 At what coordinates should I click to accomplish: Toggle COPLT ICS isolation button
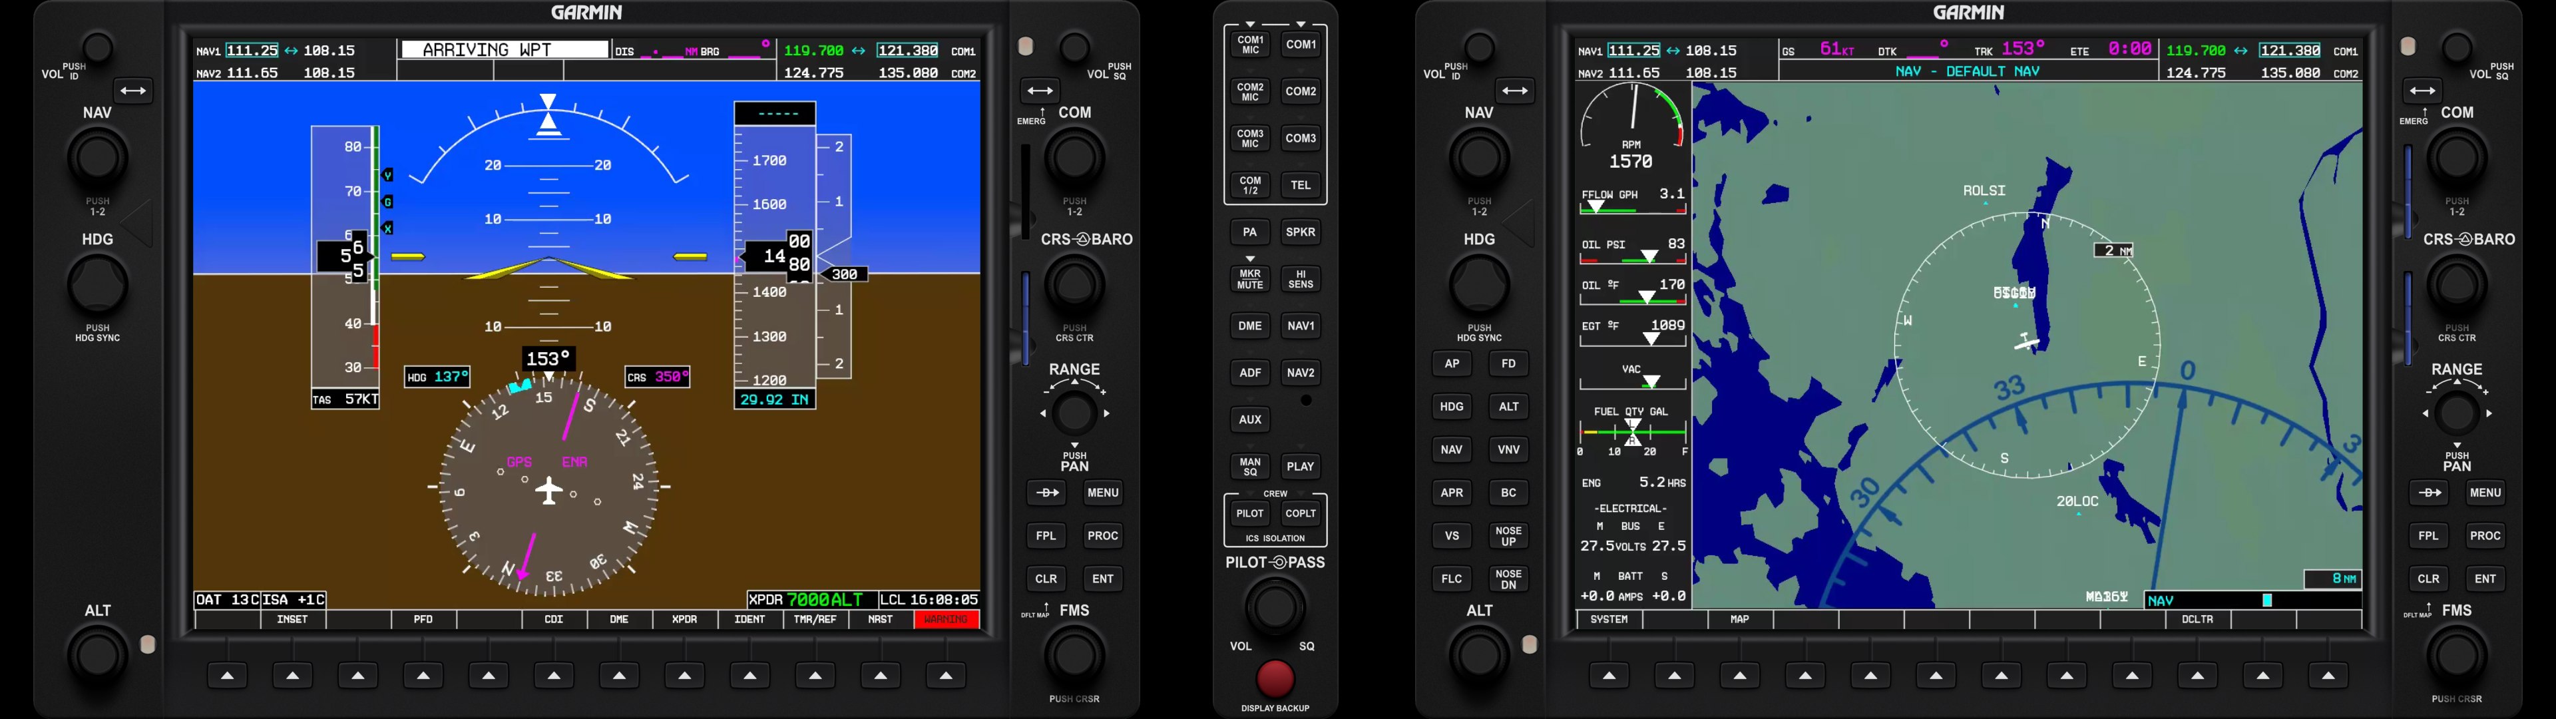coord(1301,513)
